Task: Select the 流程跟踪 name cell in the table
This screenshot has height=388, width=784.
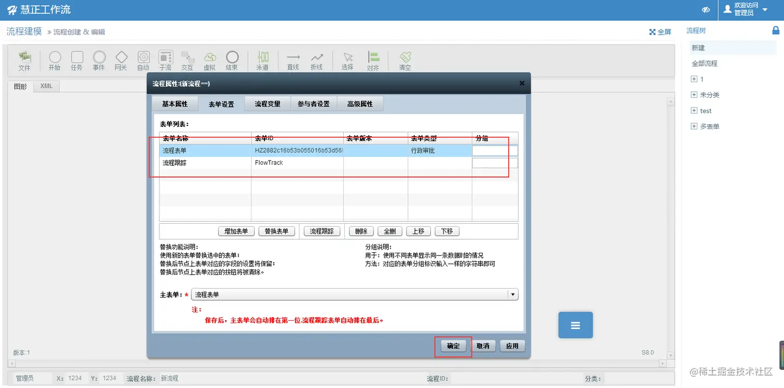Action: pos(205,163)
